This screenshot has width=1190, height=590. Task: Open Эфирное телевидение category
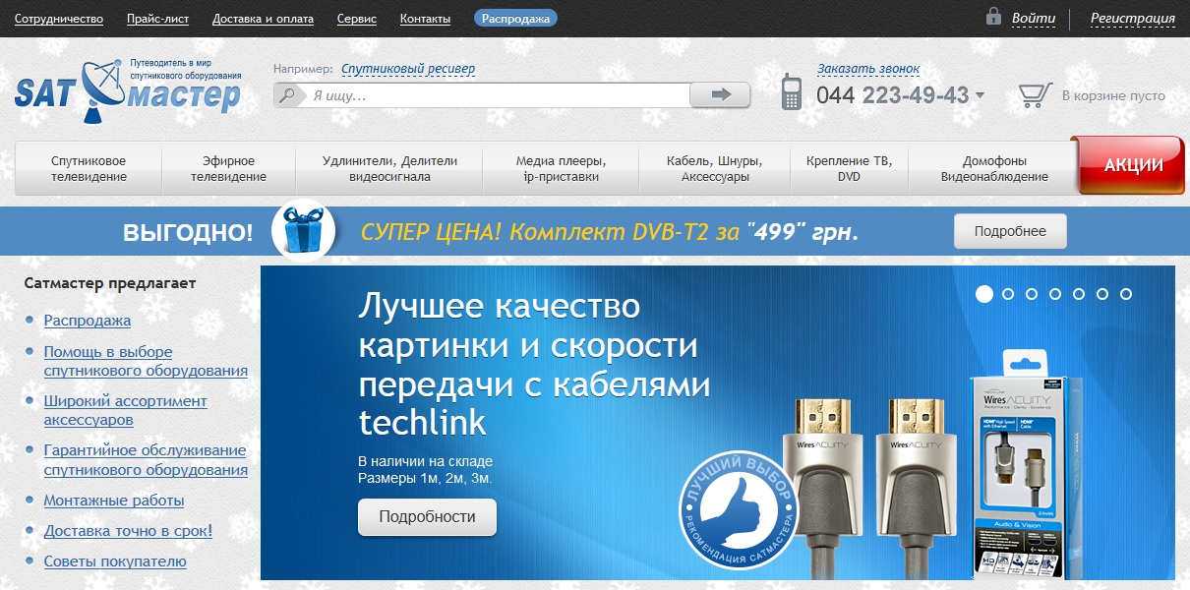tap(228, 168)
